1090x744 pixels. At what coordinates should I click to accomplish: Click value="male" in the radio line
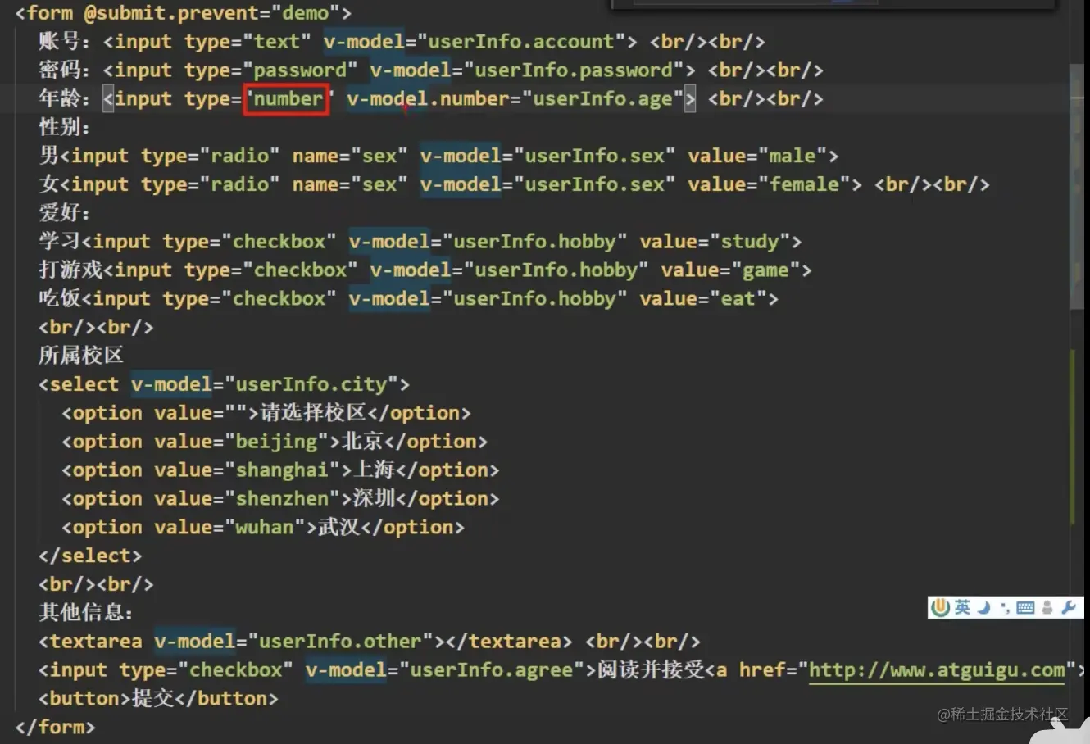(757, 157)
